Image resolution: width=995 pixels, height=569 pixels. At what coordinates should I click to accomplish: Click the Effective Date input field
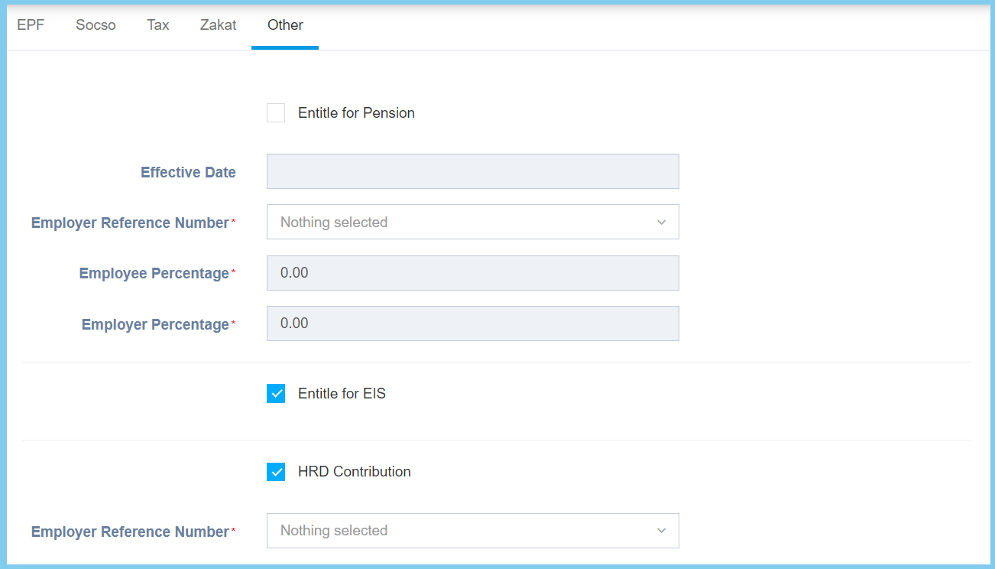(x=472, y=171)
